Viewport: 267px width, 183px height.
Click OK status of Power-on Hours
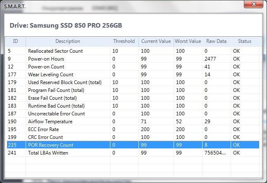pyautogui.click(x=236, y=59)
